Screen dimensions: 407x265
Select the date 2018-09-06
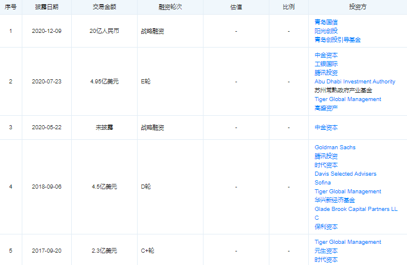(46, 187)
